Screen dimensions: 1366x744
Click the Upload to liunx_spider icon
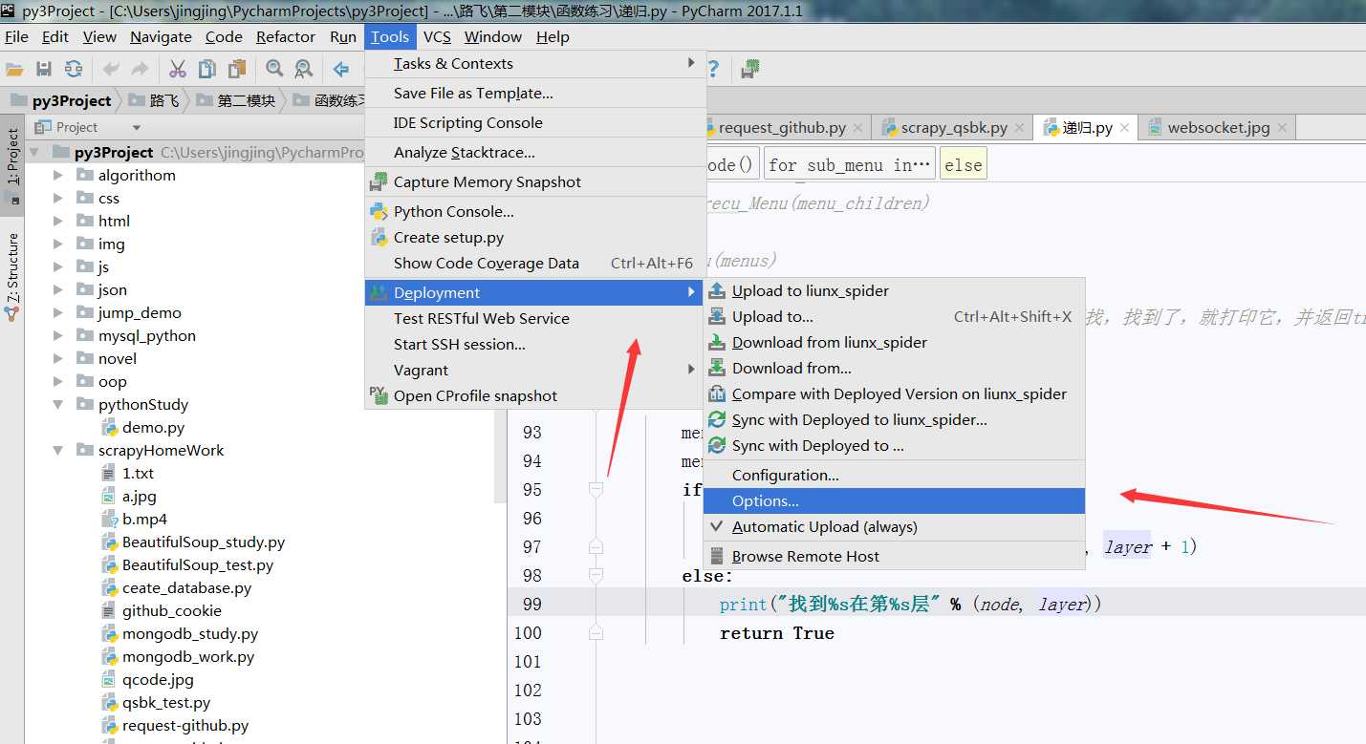717,290
